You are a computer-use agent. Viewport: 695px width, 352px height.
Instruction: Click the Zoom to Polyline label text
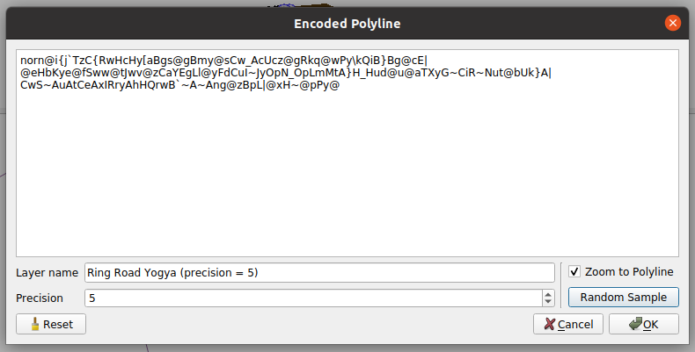point(629,272)
